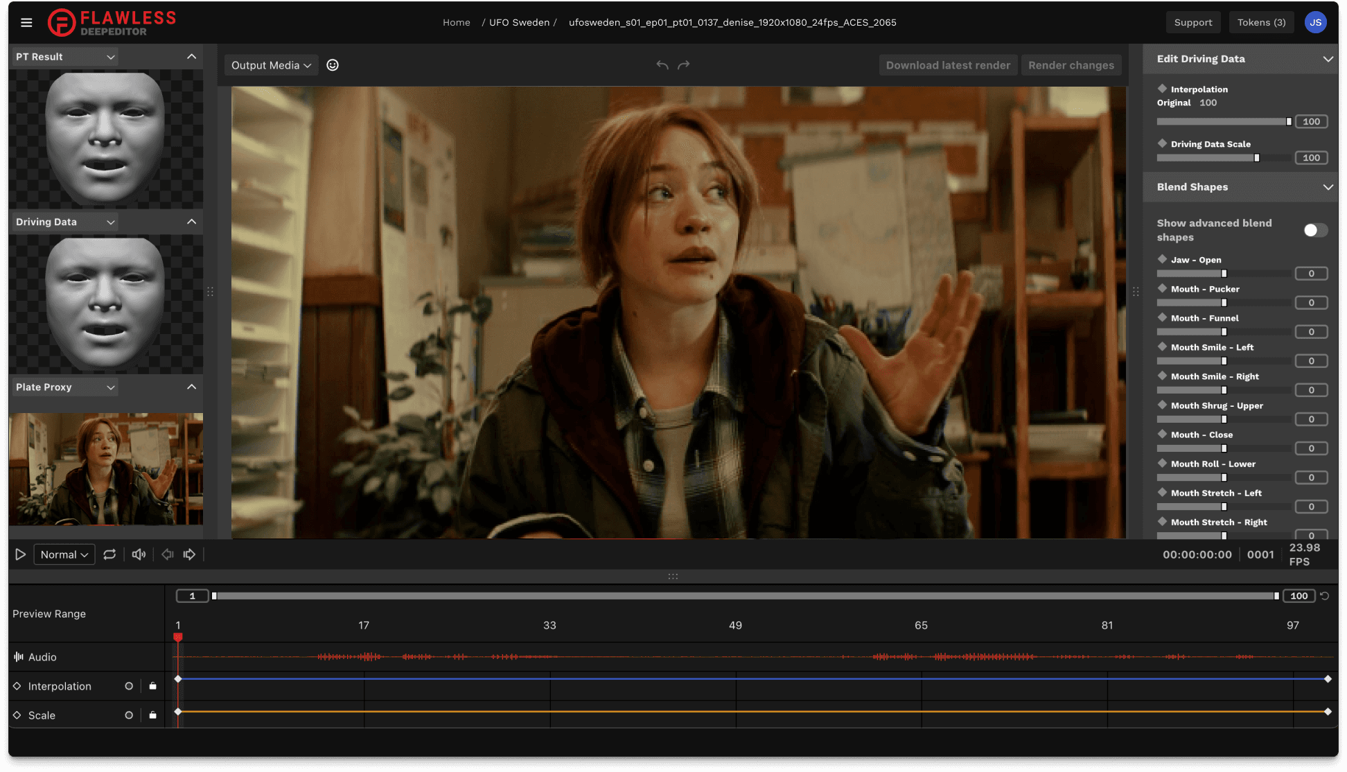Click the Interpolation keyframe diamond in panel
Screen dimensions: 1347x772
1162,89
